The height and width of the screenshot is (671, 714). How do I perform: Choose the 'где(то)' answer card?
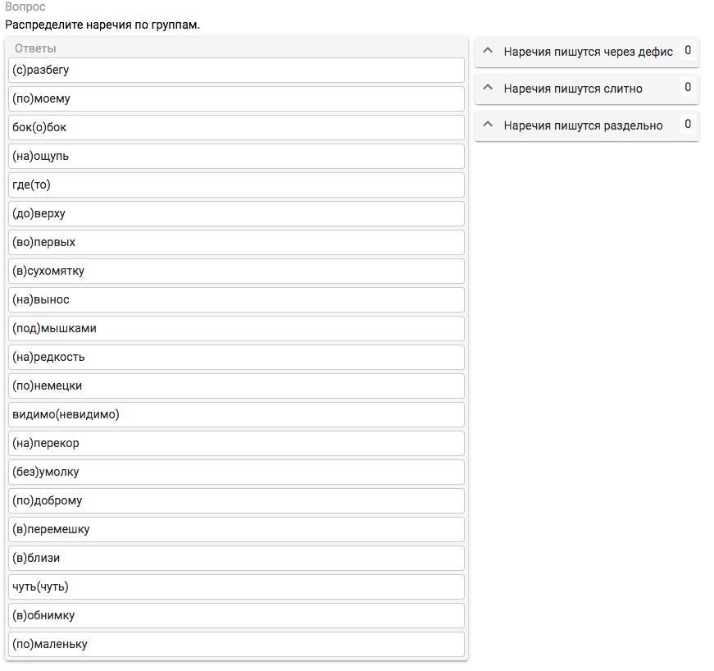click(236, 185)
